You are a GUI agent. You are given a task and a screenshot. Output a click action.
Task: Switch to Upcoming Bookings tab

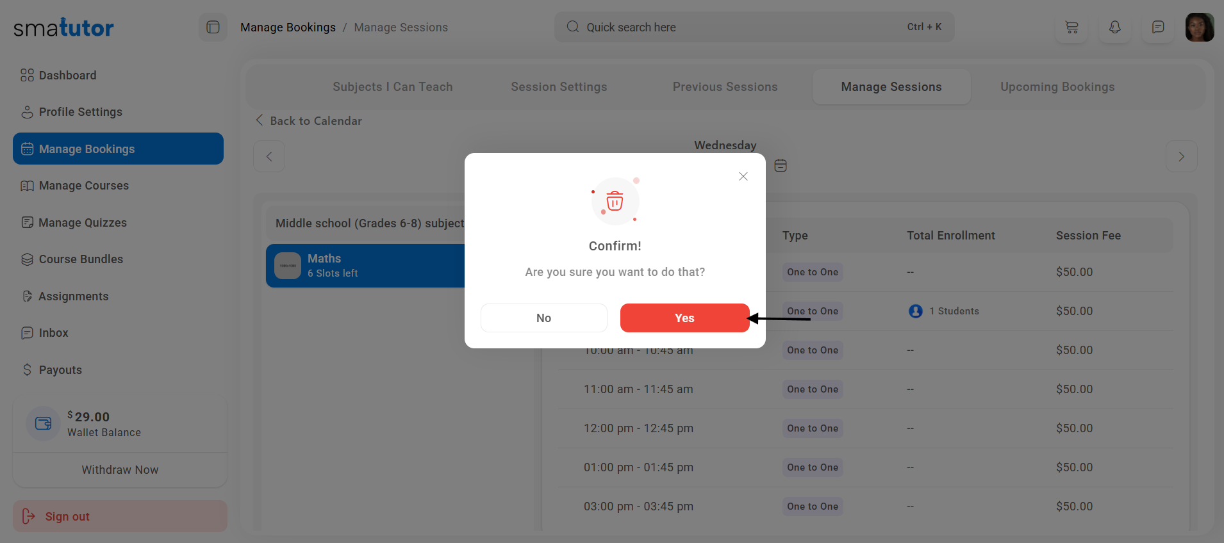pos(1057,87)
